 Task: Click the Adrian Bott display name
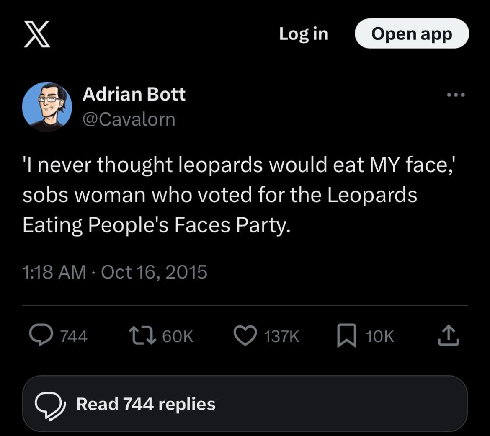pos(134,94)
